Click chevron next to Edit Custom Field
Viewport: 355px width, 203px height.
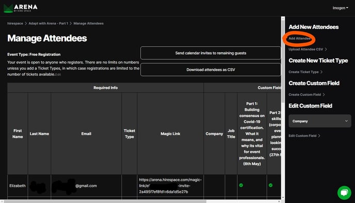[319, 136]
